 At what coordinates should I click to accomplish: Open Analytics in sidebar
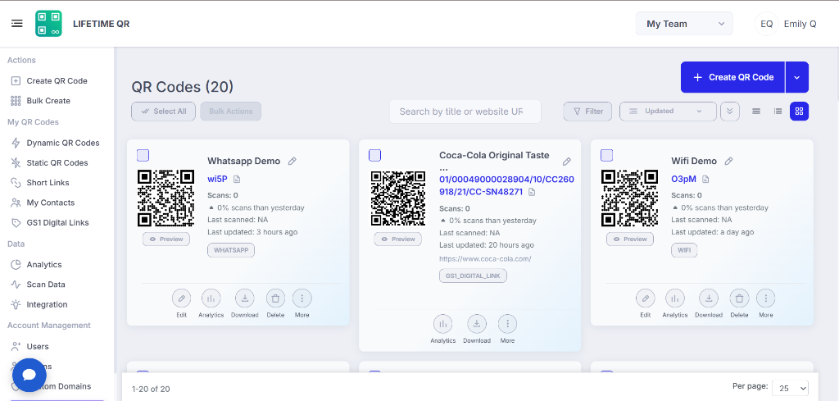coord(44,265)
